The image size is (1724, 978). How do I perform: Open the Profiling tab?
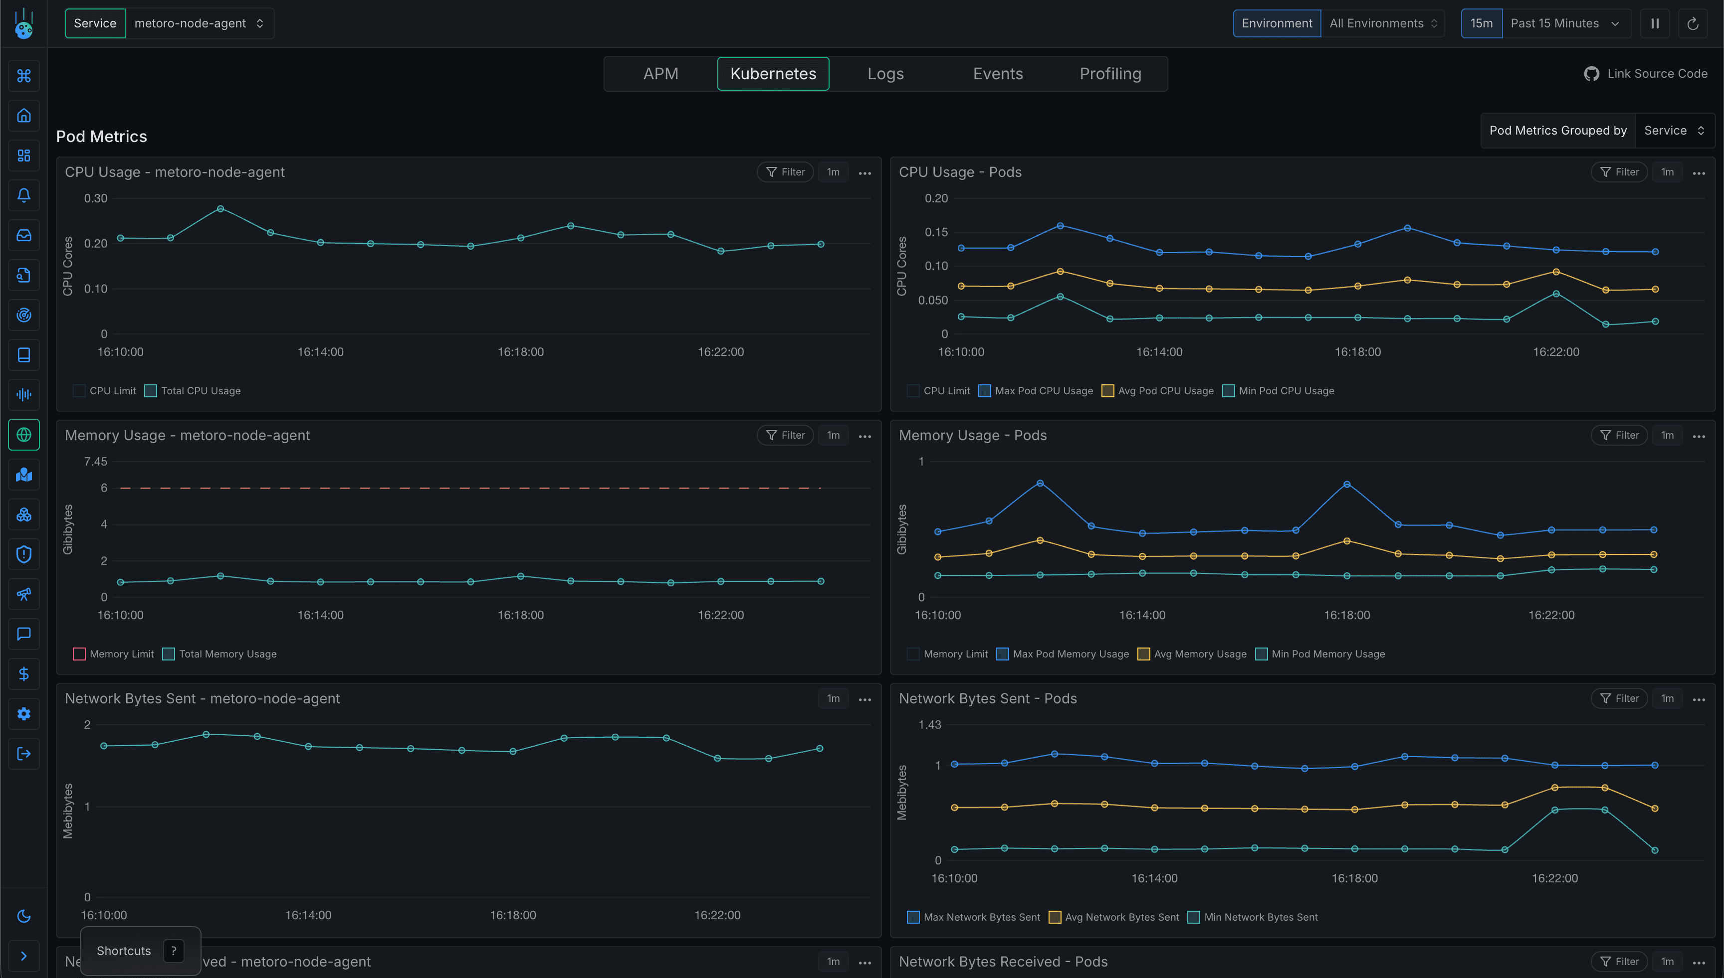(1110, 73)
